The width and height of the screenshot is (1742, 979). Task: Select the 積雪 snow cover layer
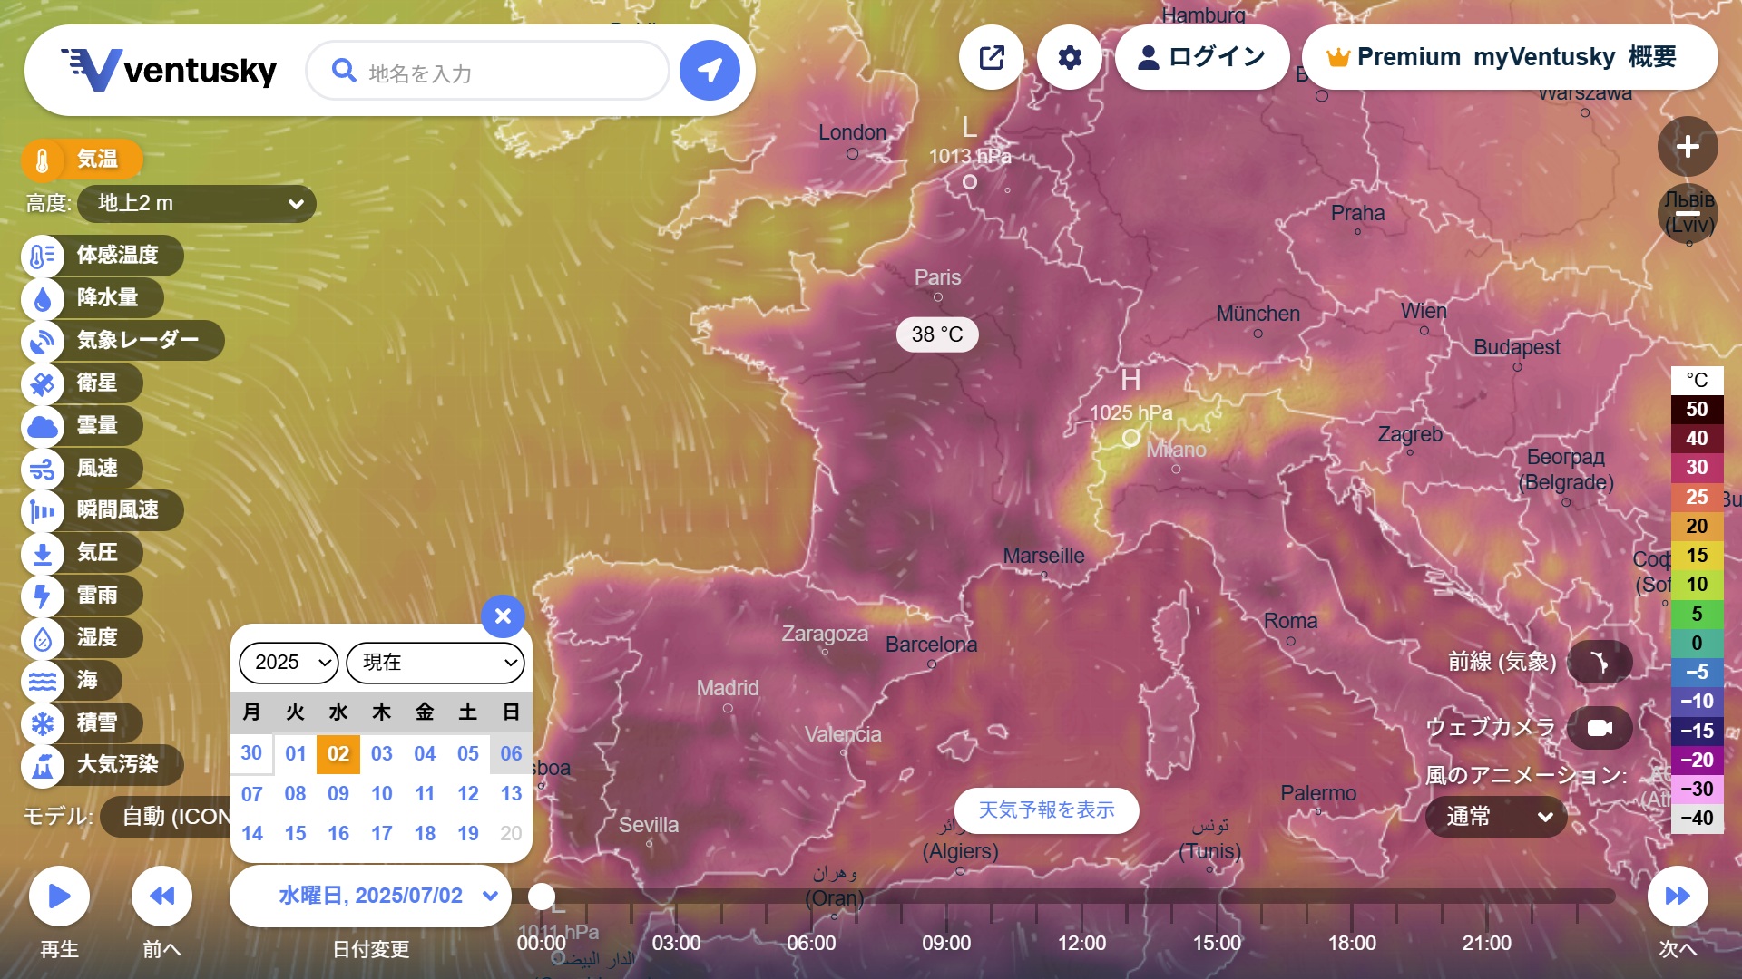[82, 723]
